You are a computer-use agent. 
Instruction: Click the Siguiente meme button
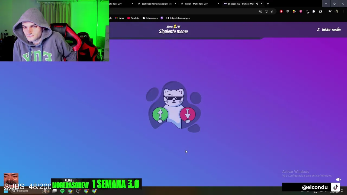pos(173,31)
